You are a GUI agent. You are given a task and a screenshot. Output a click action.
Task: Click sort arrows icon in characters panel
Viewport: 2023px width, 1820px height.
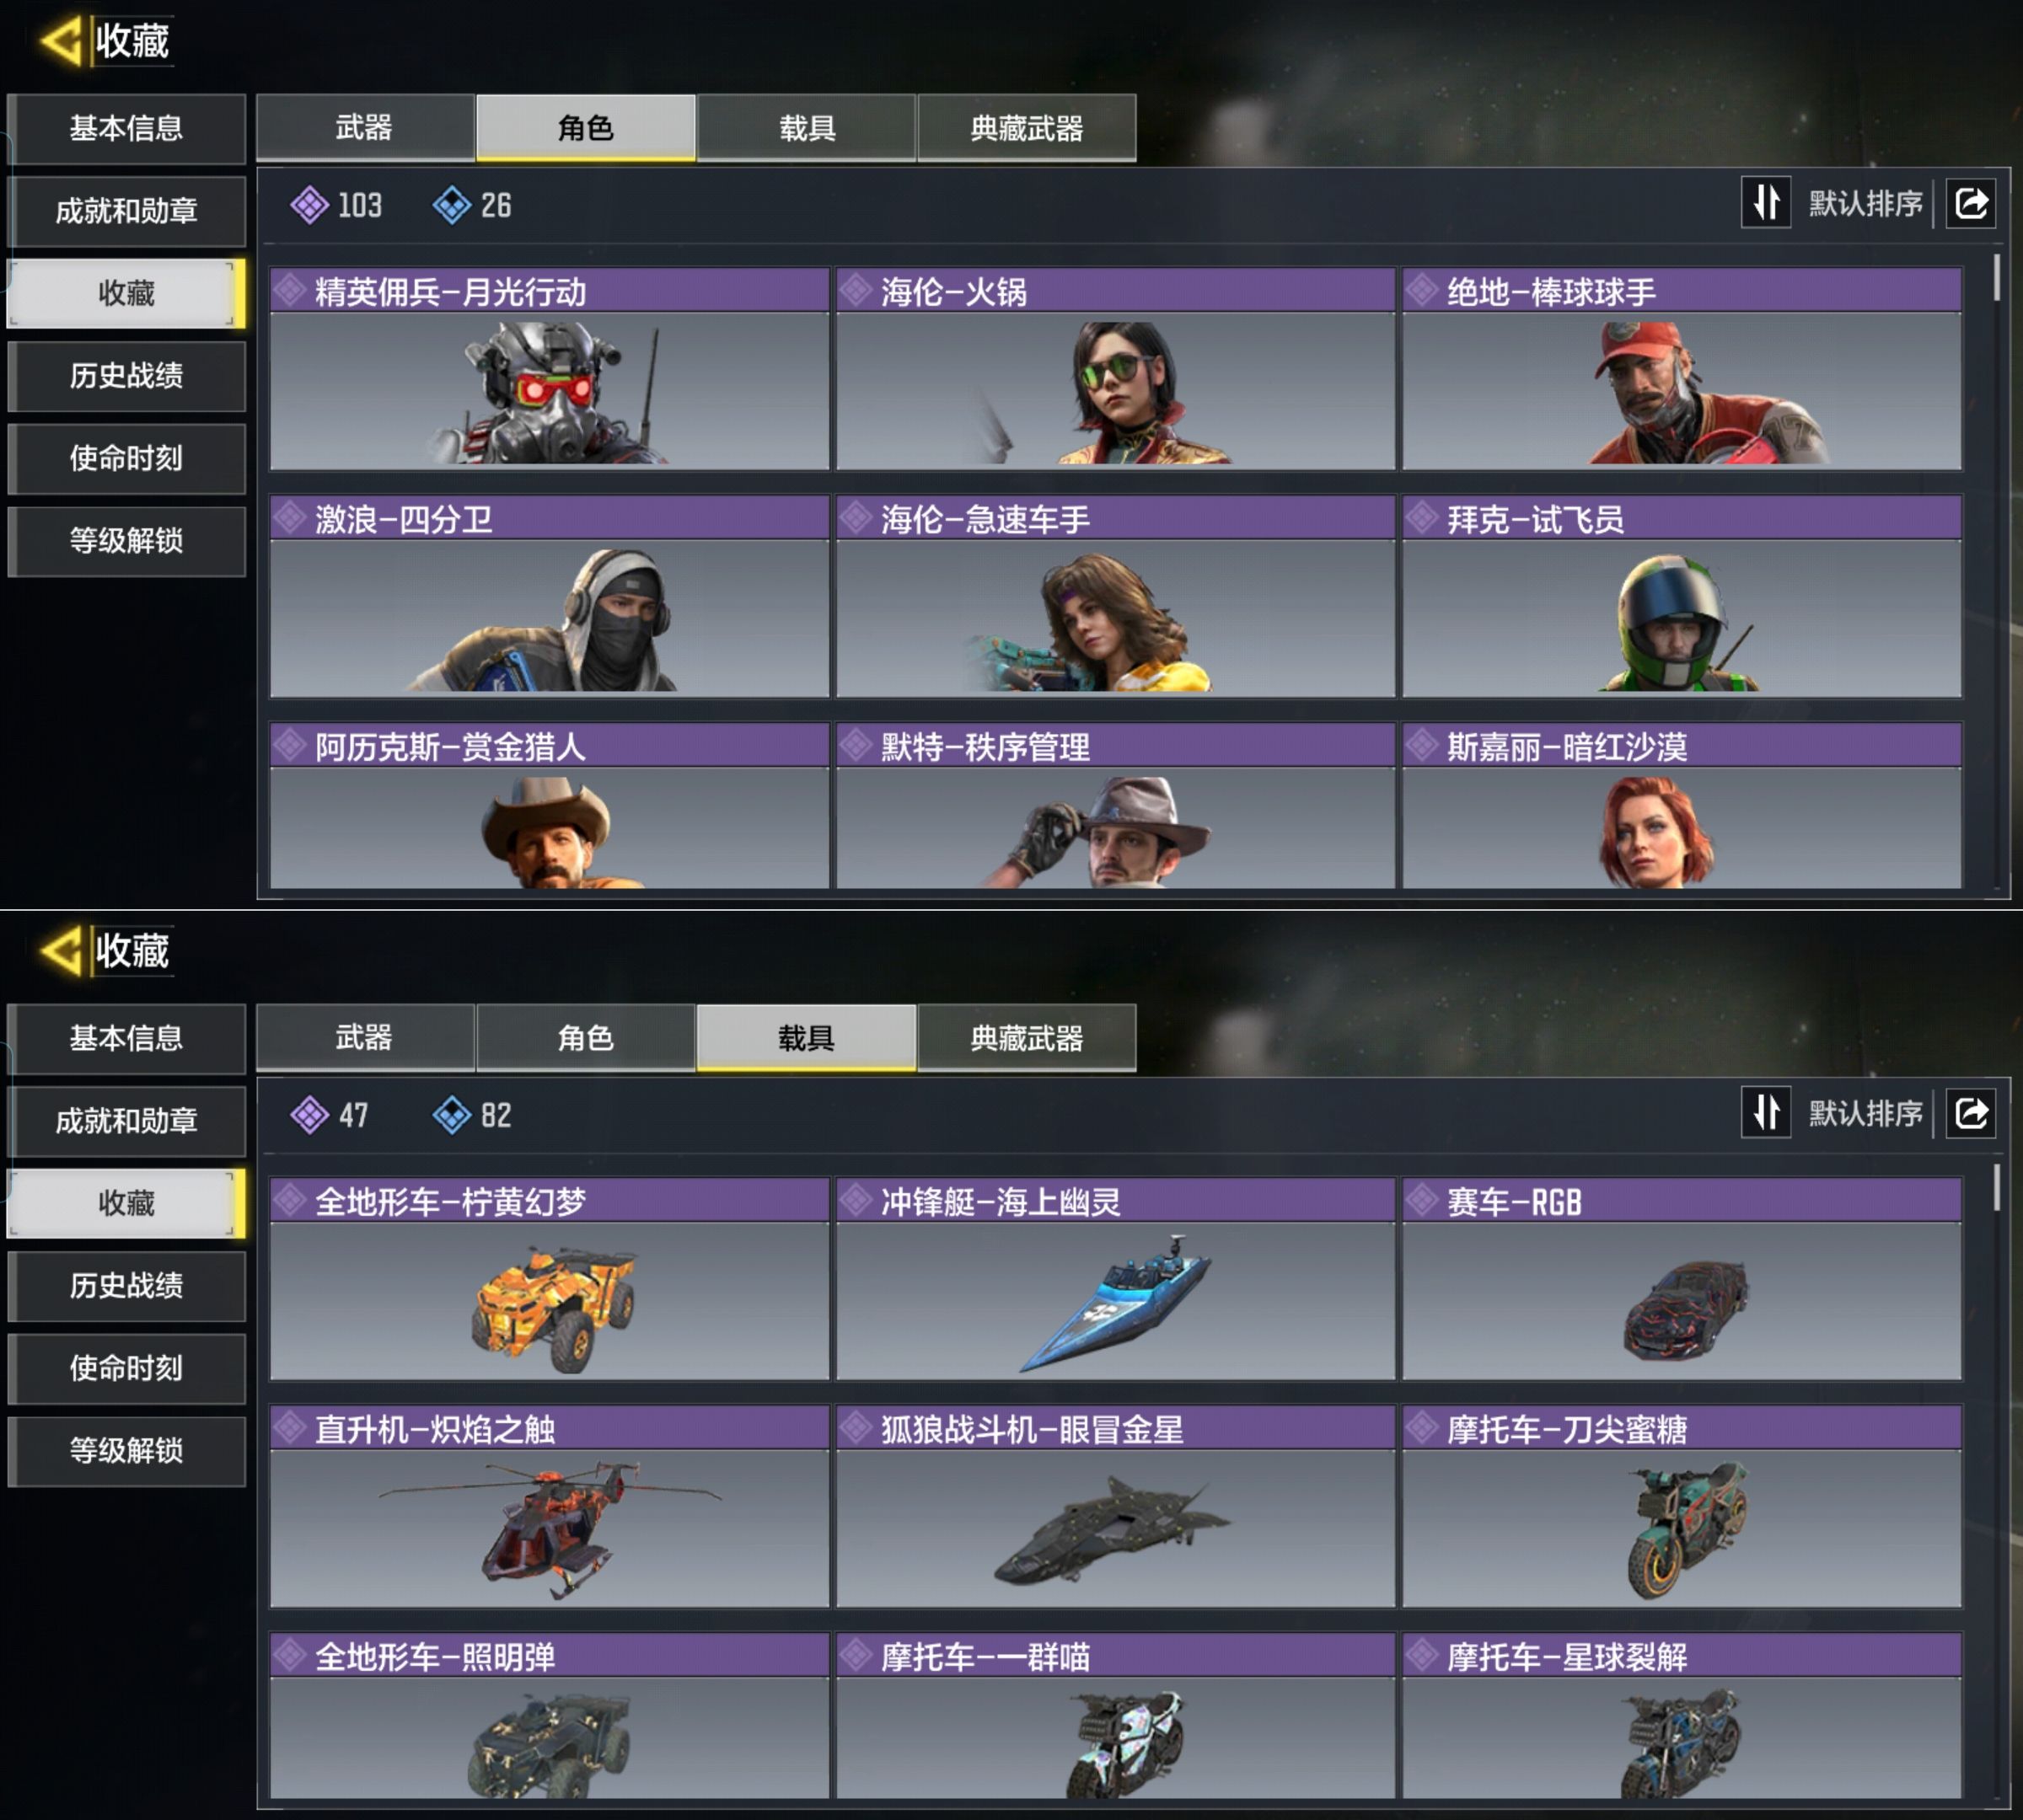[1766, 203]
